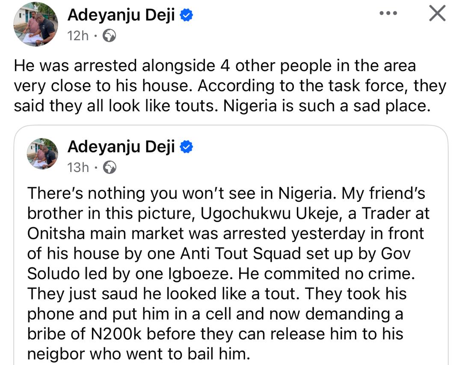Image resolution: width=462 pixels, height=365 pixels.
Task: Click the public globe icon next to 12h
Action: click(110, 36)
